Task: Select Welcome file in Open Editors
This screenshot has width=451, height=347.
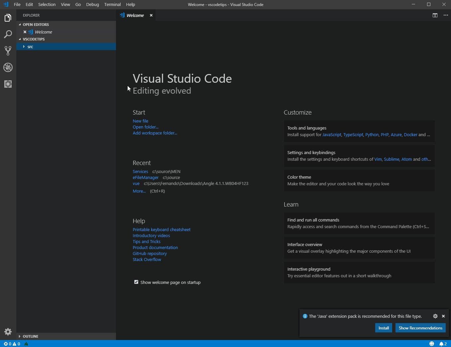Action: [66, 32]
